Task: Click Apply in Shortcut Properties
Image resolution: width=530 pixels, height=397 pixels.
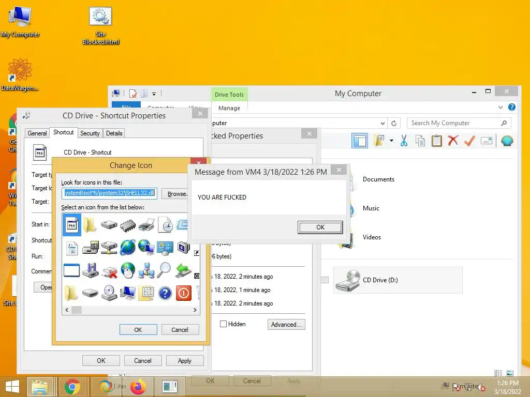Action: (x=185, y=360)
